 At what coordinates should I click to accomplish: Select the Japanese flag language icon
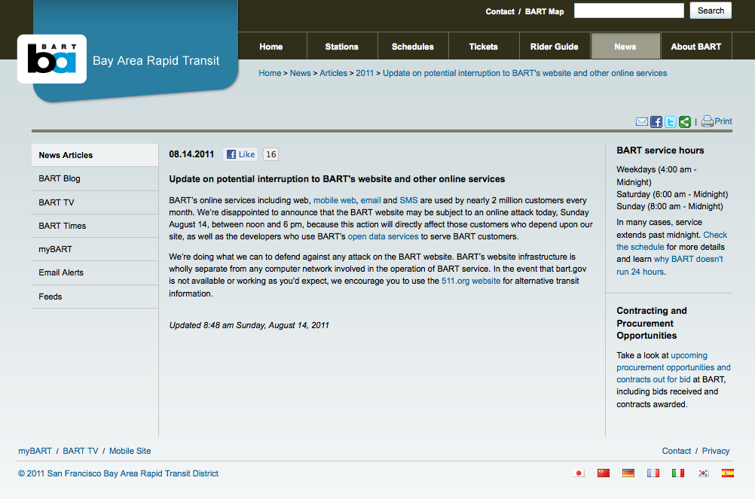tap(579, 473)
